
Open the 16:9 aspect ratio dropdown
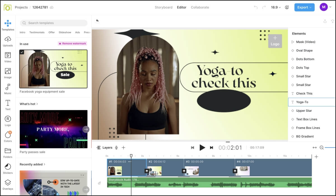(276, 7)
